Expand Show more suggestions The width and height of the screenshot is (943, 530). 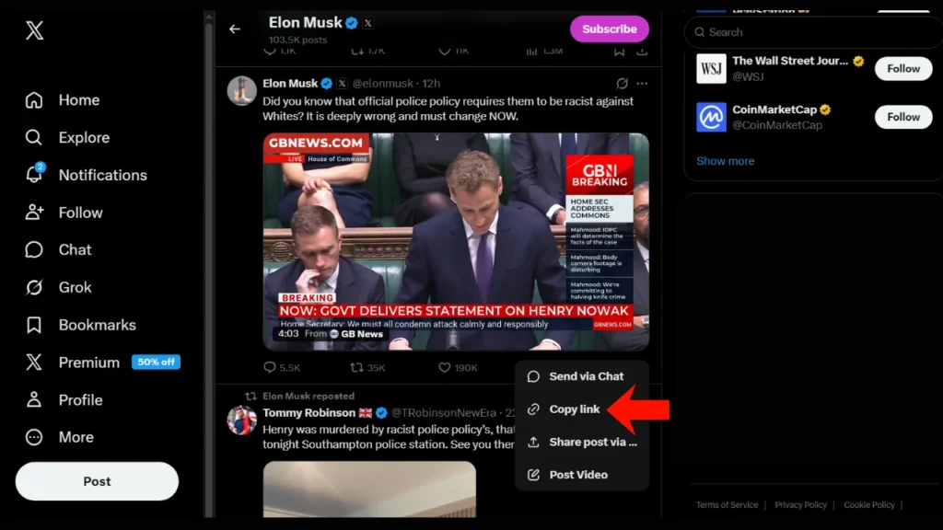[726, 161]
